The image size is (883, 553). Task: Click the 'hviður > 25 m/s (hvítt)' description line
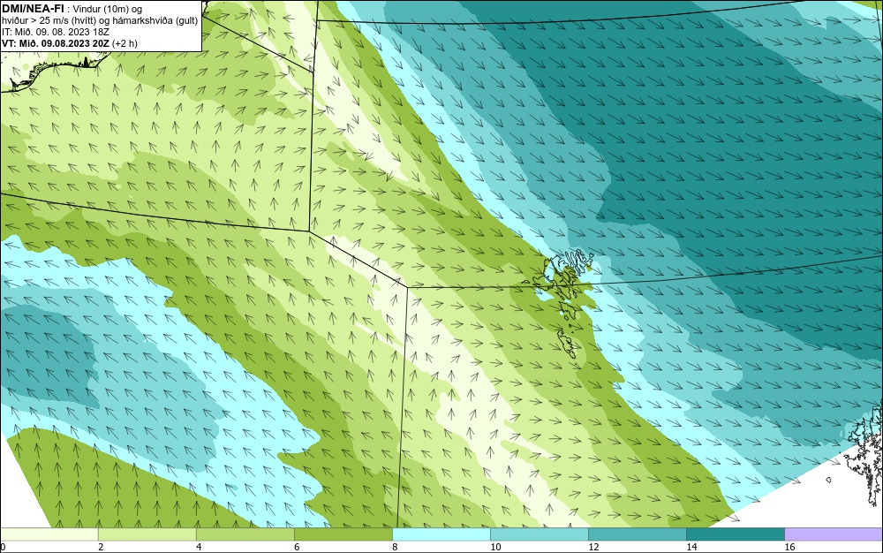[100, 20]
